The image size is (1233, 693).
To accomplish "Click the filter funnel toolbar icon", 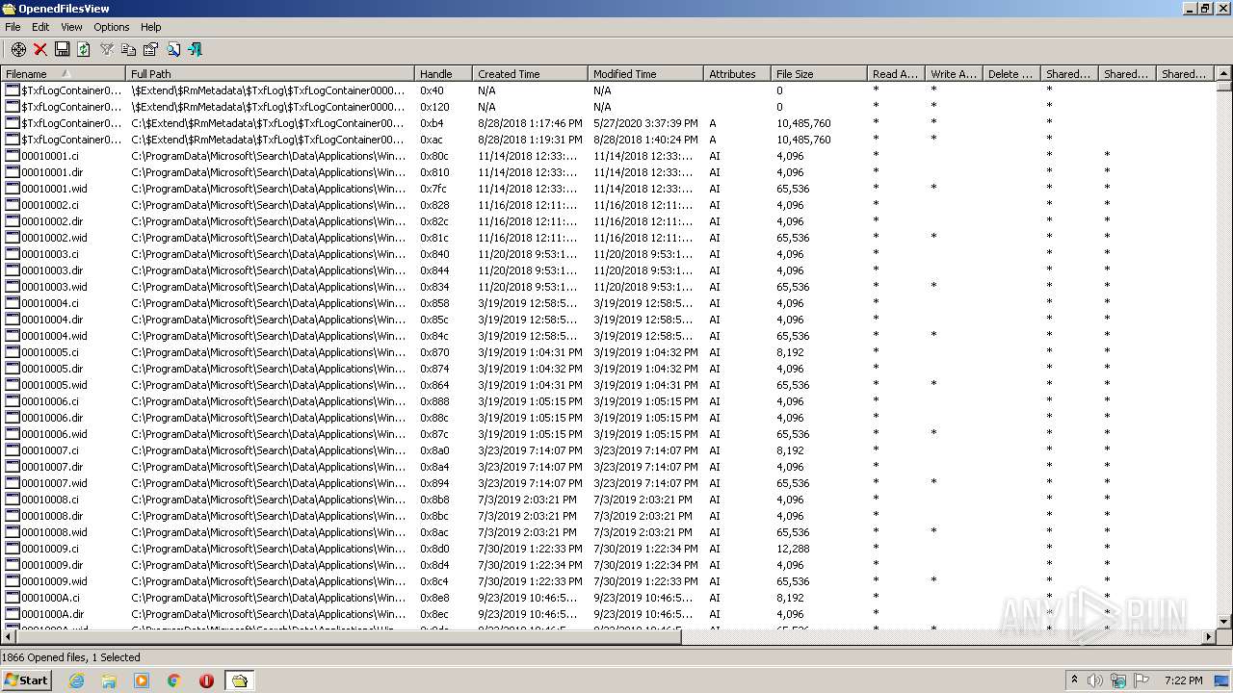I will pos(107,49).
